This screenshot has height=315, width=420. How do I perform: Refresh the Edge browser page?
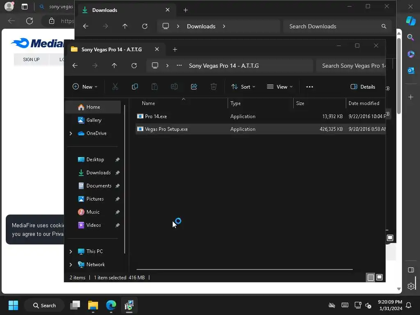point(30,21)
